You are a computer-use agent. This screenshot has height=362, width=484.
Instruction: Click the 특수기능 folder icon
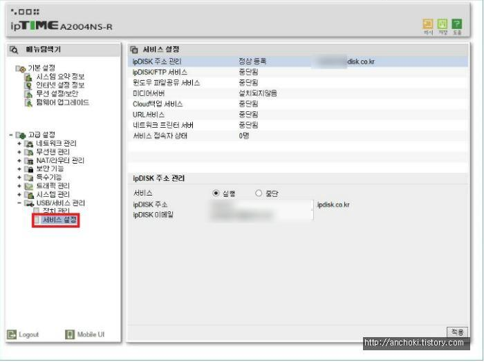click(29, 178)
